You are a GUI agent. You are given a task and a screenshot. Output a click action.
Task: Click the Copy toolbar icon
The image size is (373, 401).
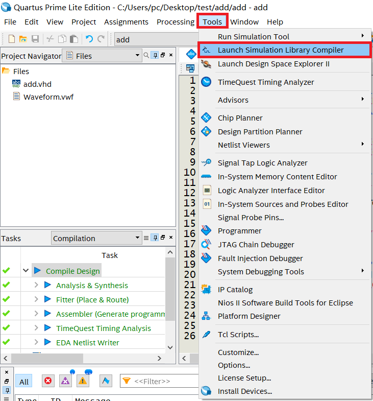pos(62,39)
